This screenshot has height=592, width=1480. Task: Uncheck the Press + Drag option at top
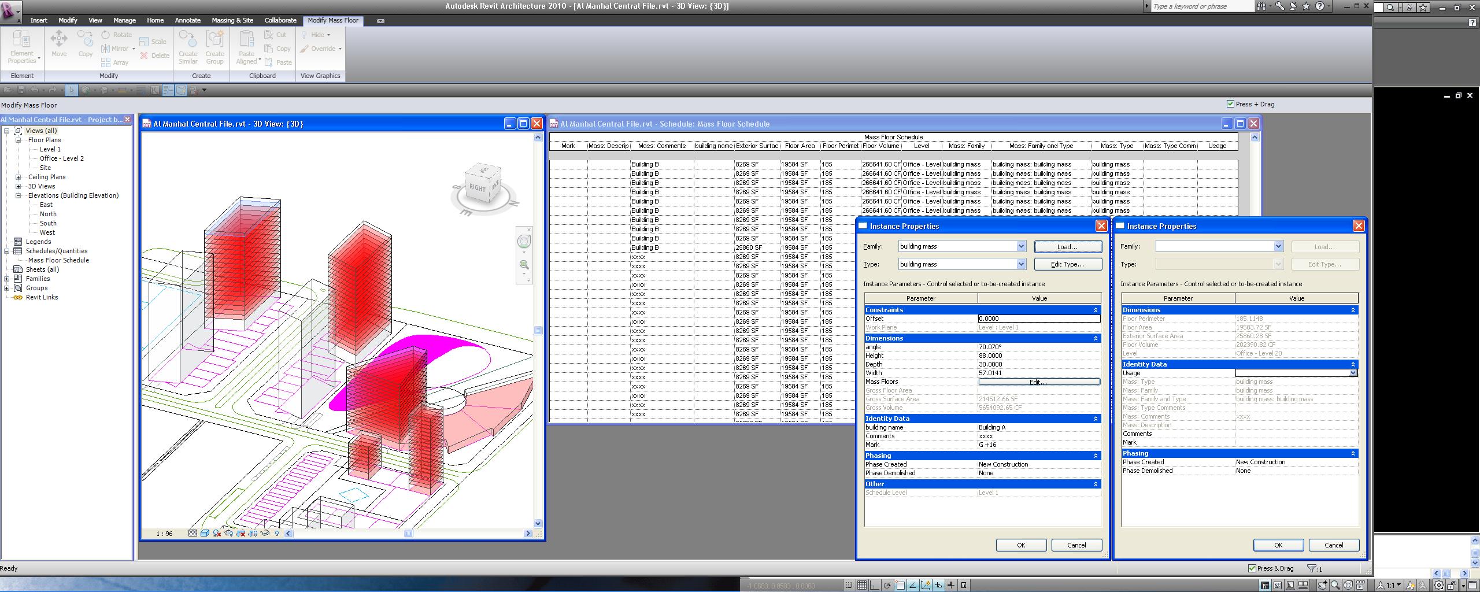coord(1230,104)
